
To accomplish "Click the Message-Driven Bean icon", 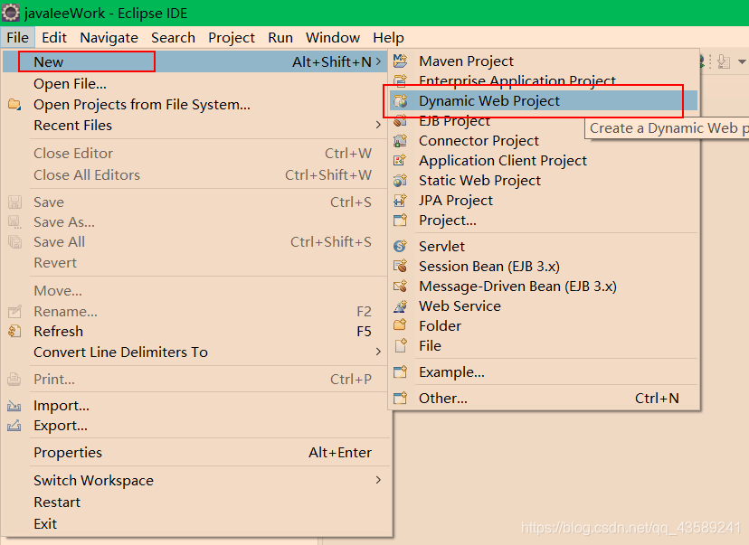I will [x=401, y=287].
